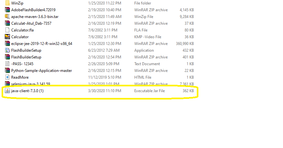Click the FlashBuilderSetup Application installer icon

(7, 50)
